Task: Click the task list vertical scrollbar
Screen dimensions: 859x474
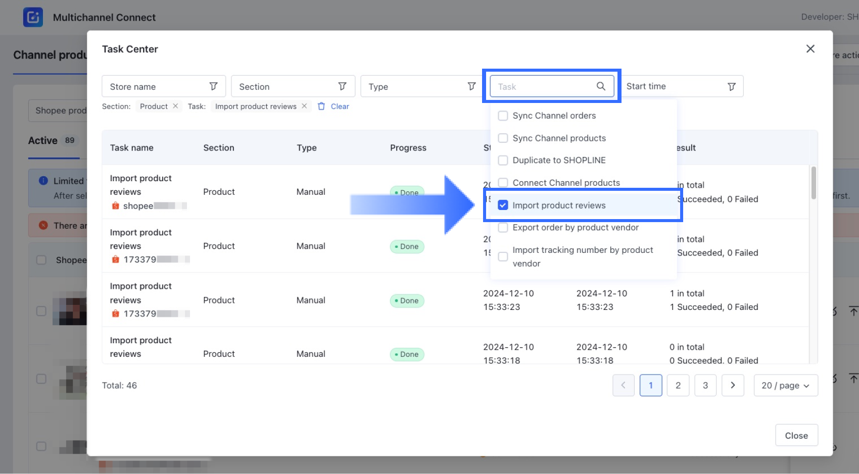Action: pyautogui.click(x=813, y=183)
